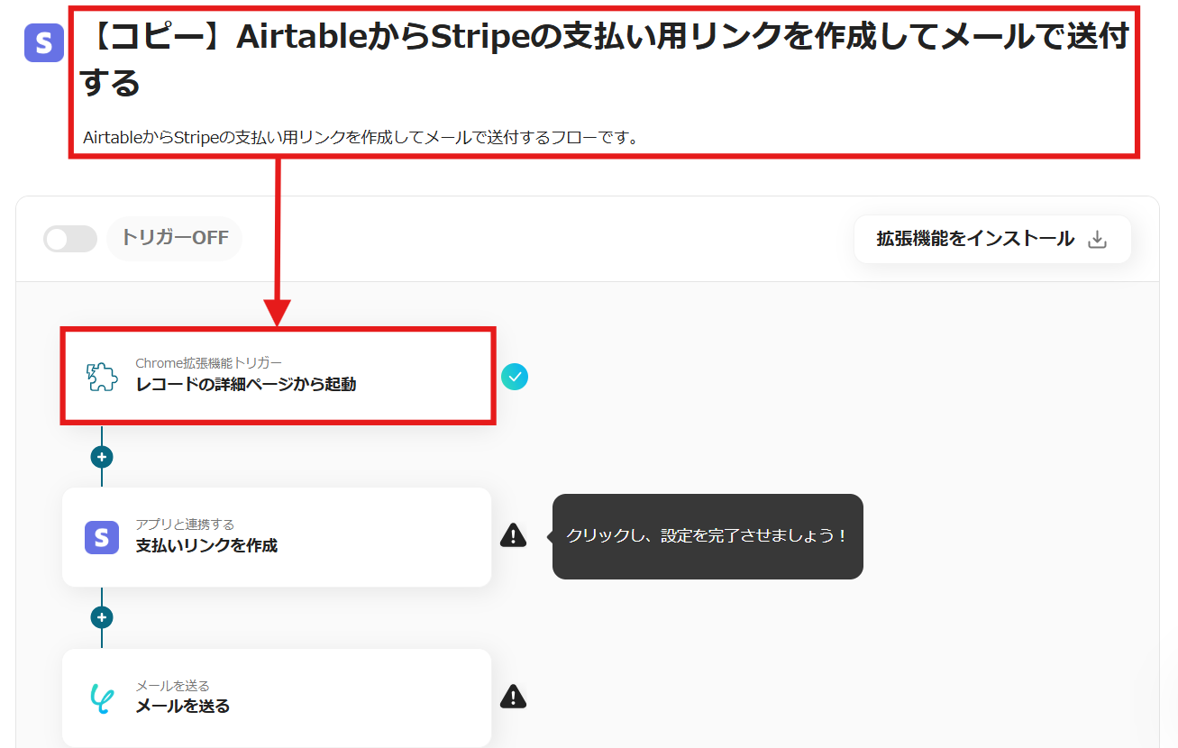Click the download icon on the install extension button
This screenshot has height=748, width=1178.
[1097, 240]
